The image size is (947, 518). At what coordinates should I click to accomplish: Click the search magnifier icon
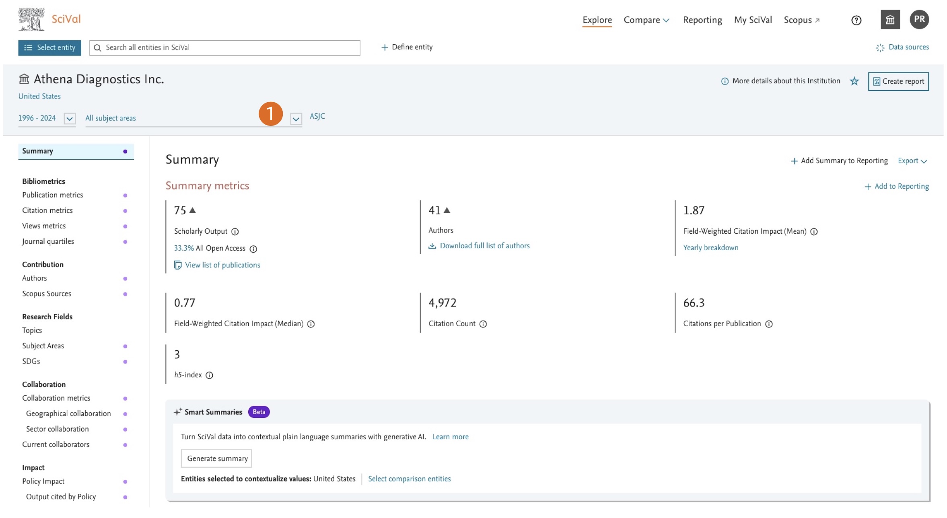pyautogui.click(x=97, y=48)
